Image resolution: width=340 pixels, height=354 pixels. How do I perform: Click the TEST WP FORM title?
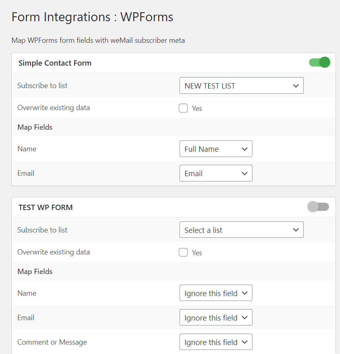click(46, 208)
